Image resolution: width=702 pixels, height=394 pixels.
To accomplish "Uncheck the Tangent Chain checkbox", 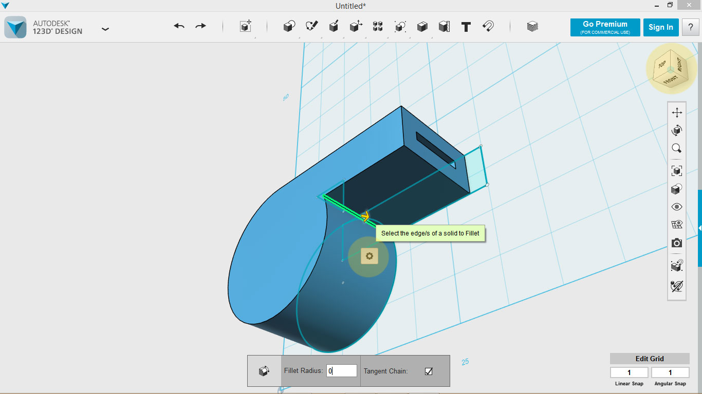I will pos(429,371).
